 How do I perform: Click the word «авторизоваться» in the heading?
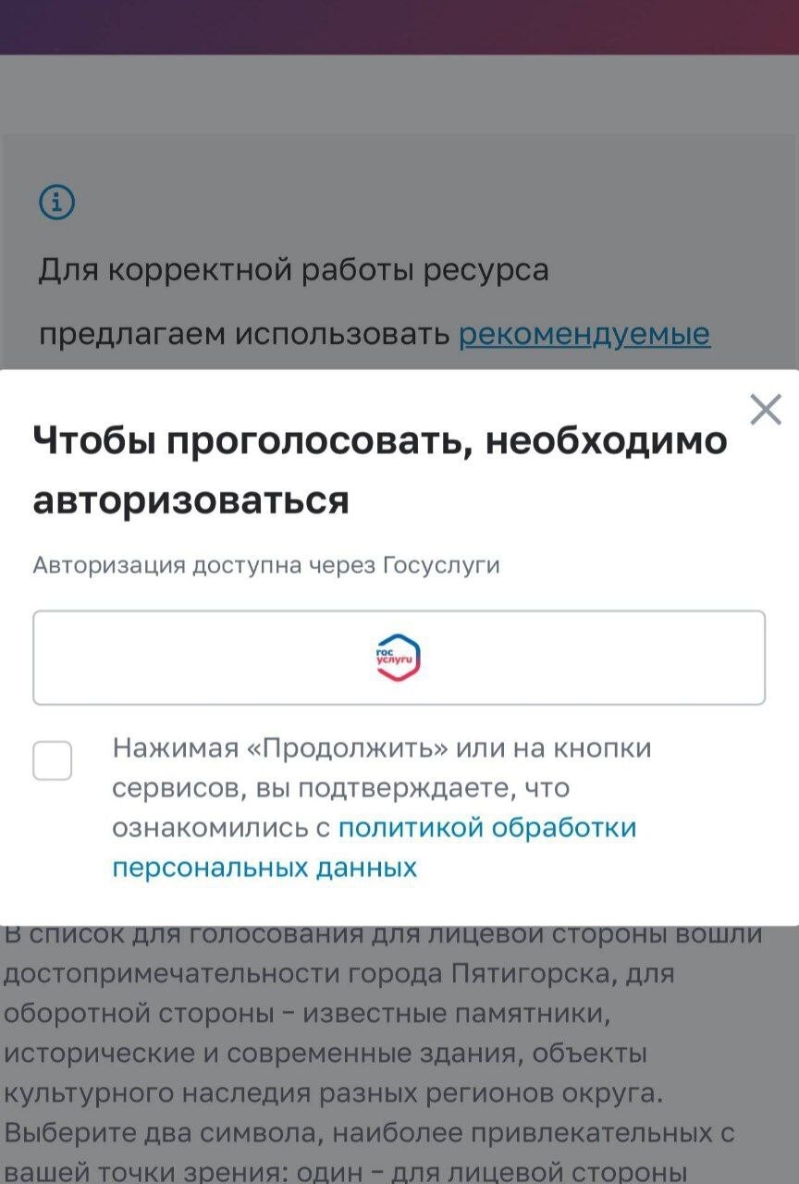(191, 500)
